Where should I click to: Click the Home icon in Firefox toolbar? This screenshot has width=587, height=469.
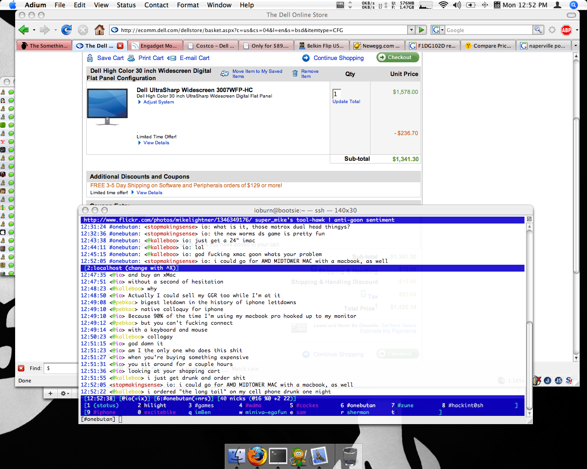coord(100,30)
